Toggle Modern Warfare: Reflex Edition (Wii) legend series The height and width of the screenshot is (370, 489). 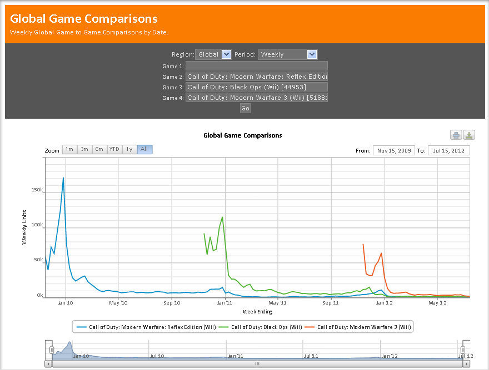point(146,327)
